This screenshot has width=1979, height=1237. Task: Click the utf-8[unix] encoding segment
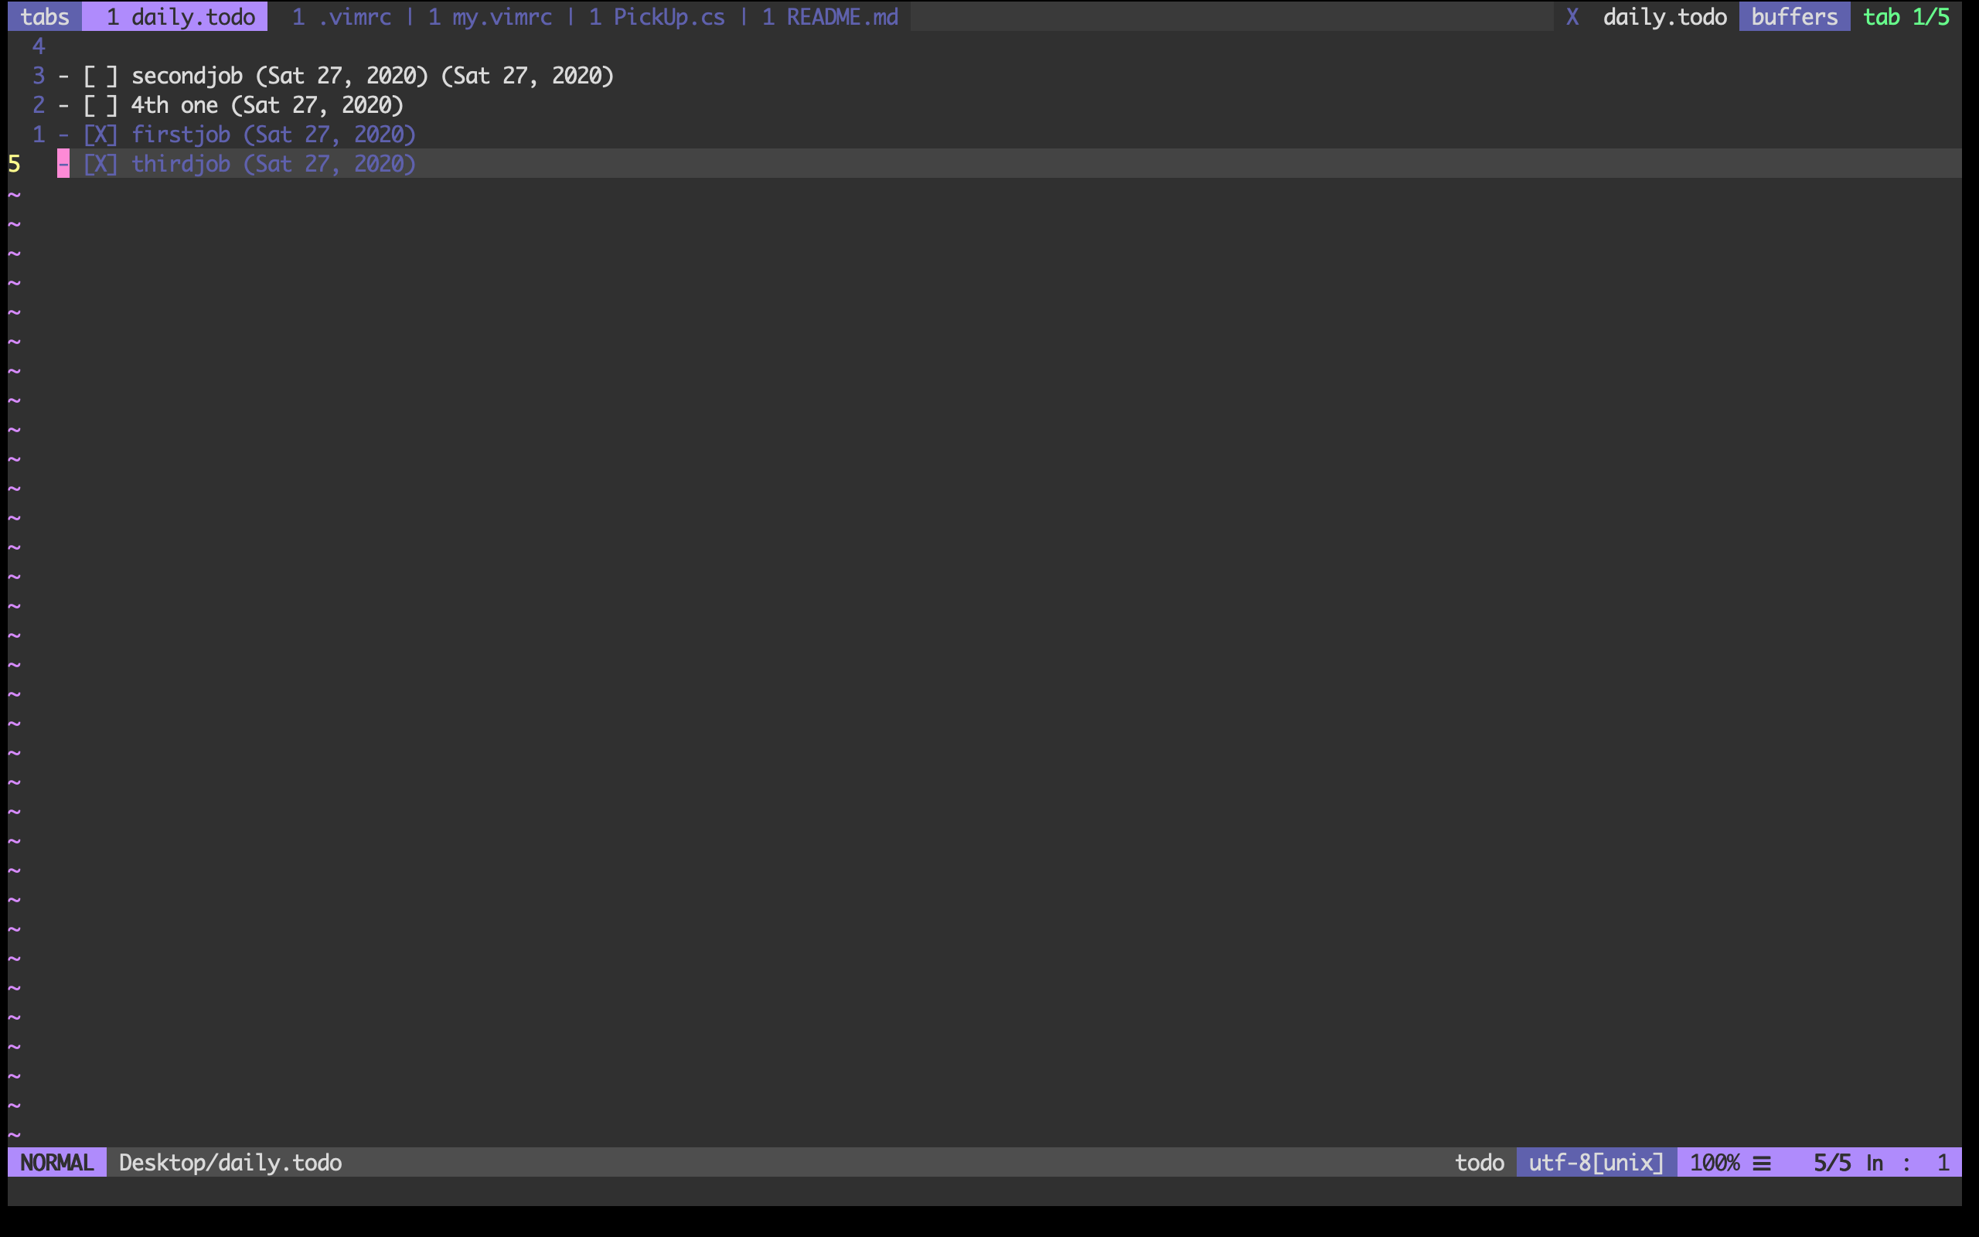click(x=1596, y=1163)
